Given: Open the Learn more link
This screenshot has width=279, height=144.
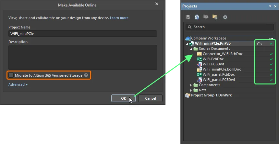Looking at the screenshot, I should (119, 18).
